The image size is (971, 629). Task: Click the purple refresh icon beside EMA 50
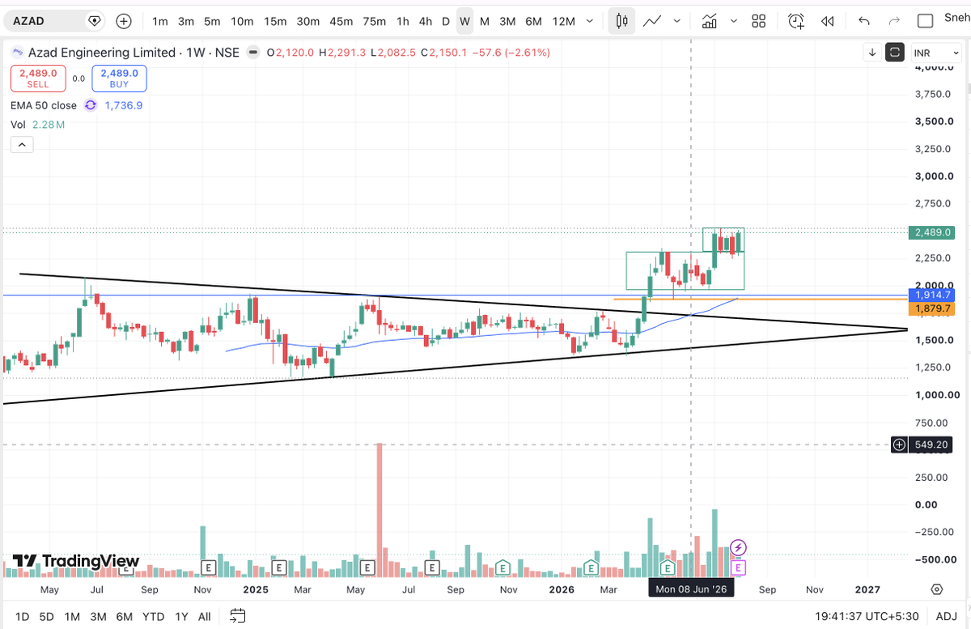tap(90, 105)
